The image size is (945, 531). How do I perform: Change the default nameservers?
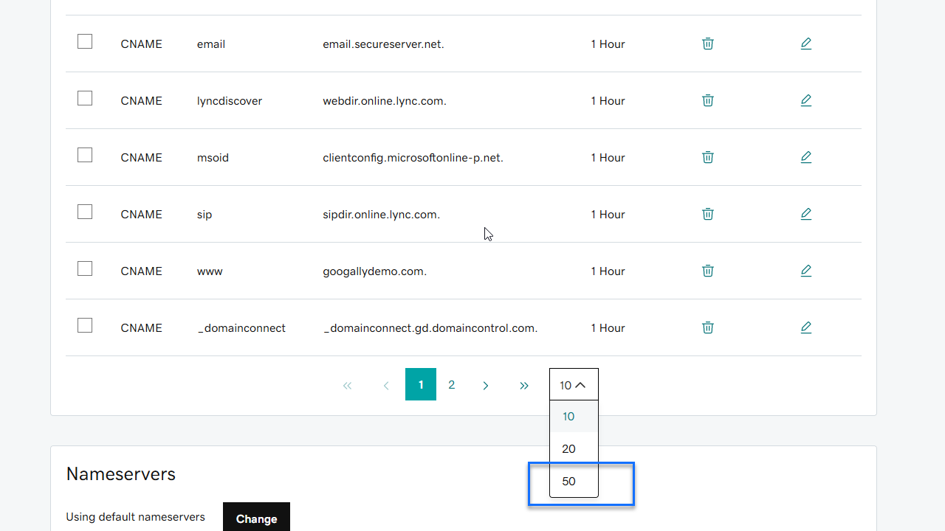tap(256, 518)
